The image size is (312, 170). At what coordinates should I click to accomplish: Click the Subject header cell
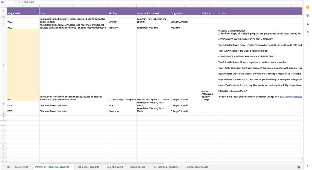point(209,11)
